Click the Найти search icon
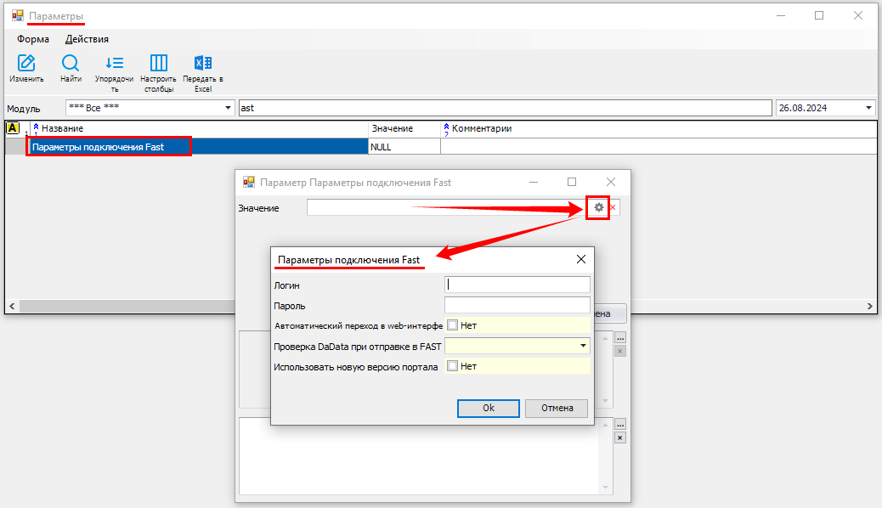Screen dimensions: 882x508 pos(71,64)
